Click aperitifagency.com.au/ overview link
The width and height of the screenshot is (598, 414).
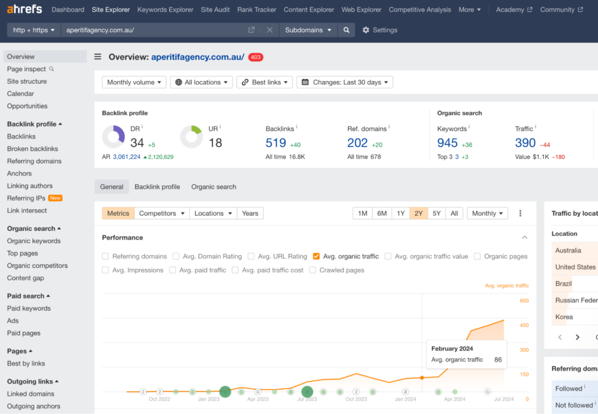[197, 57]
